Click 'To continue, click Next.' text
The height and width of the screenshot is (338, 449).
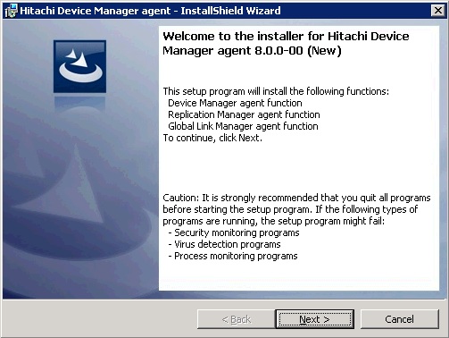(x=212, y=138)
